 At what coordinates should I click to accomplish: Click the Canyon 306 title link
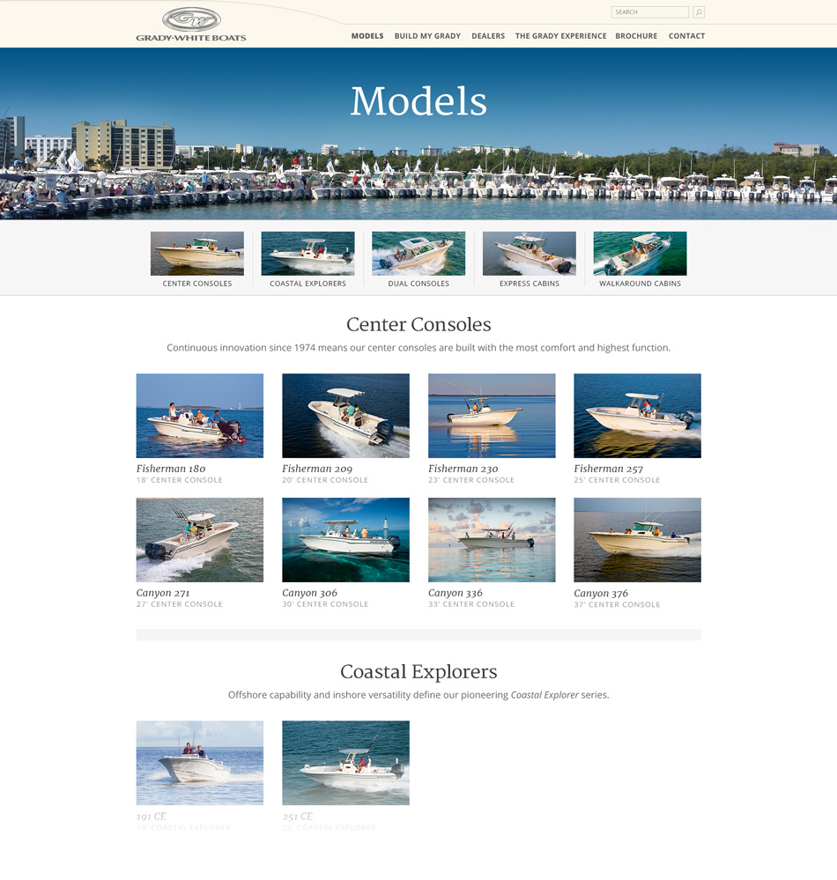[310, 593]
